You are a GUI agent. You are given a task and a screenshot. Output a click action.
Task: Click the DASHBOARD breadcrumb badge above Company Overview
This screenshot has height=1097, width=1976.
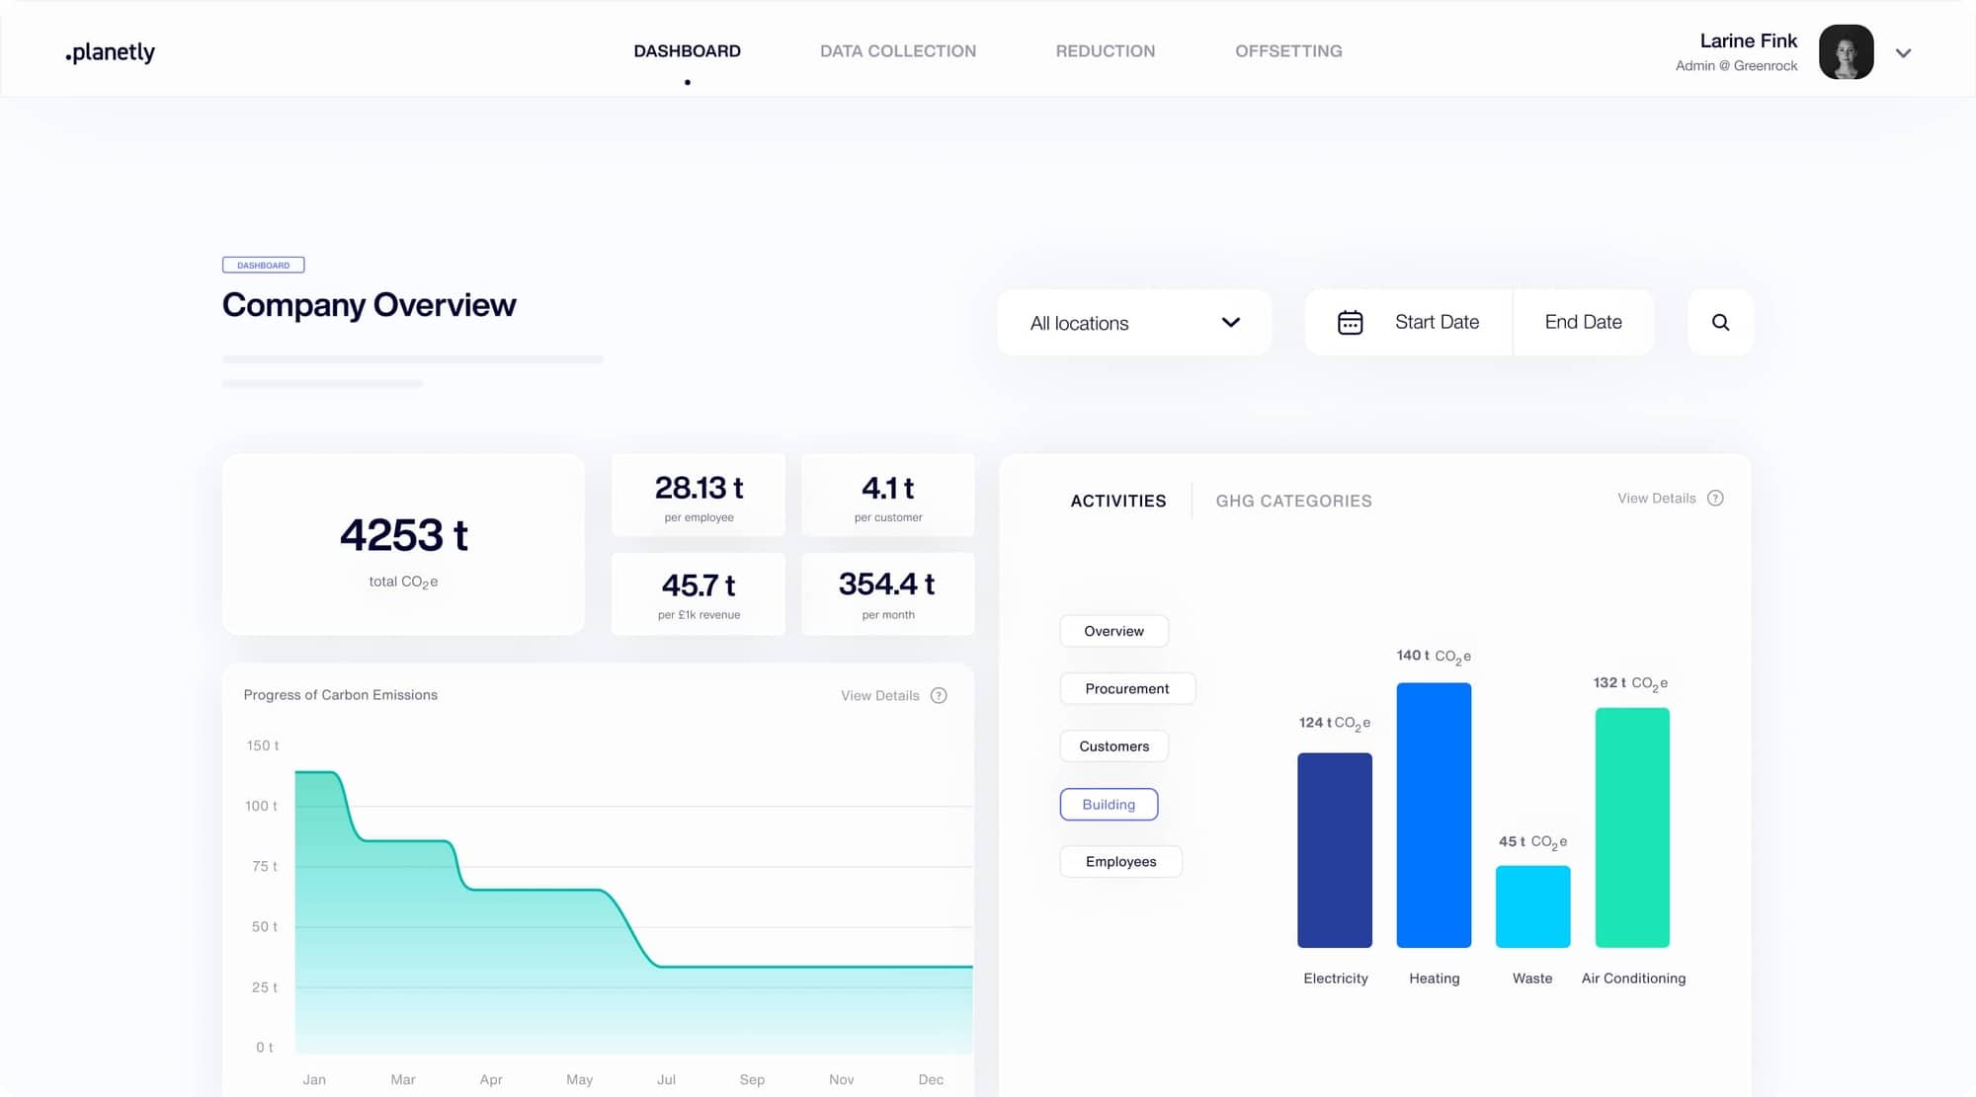pos(263,265)
